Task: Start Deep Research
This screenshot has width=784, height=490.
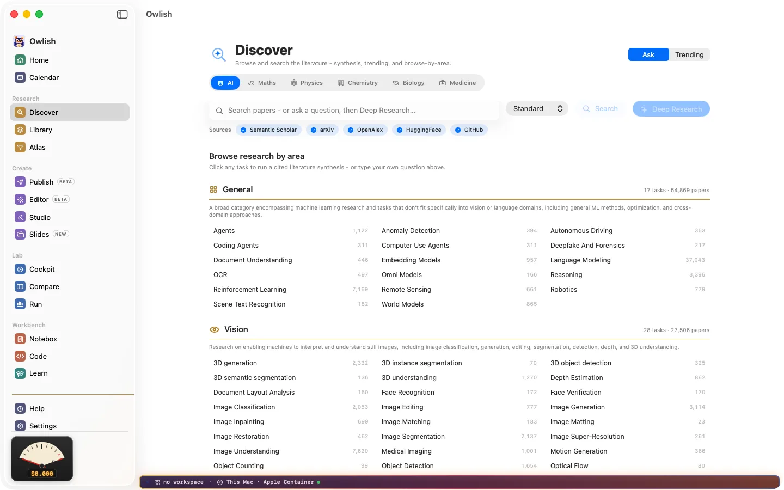Action: 671,109
